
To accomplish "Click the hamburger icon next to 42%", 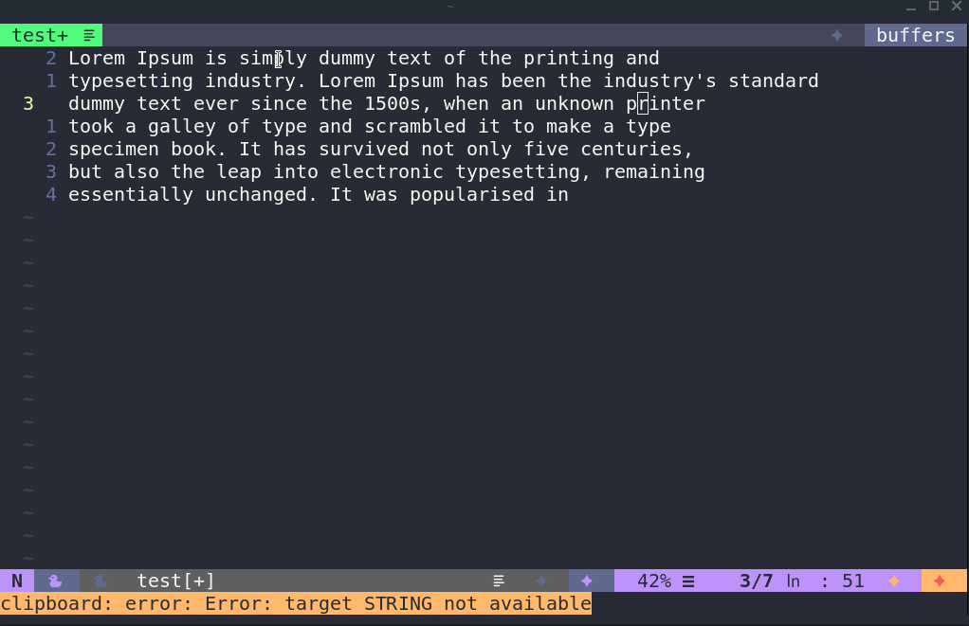I will coord(688,581).
